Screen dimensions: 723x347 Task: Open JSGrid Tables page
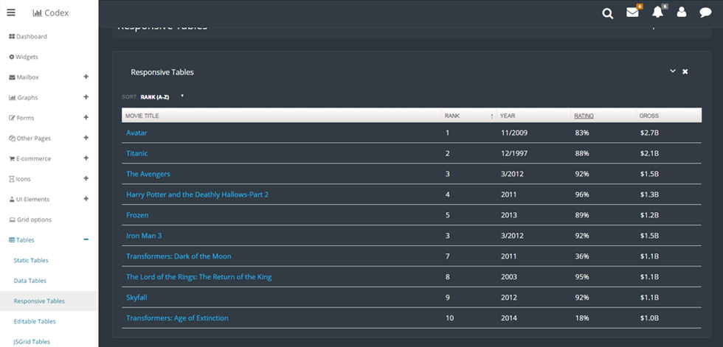point(32,342)
